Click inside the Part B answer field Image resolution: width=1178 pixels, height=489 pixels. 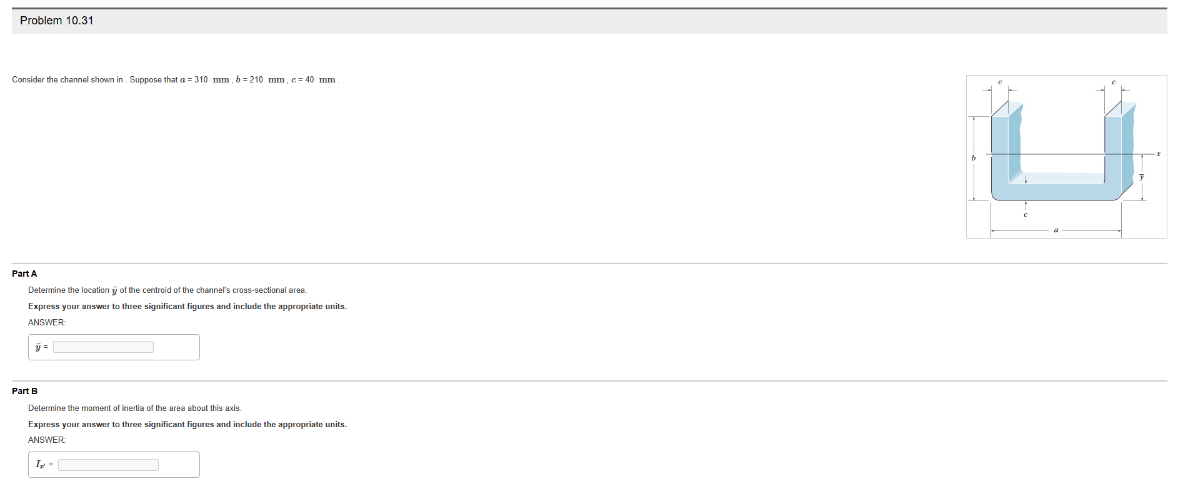click(107, 465)
